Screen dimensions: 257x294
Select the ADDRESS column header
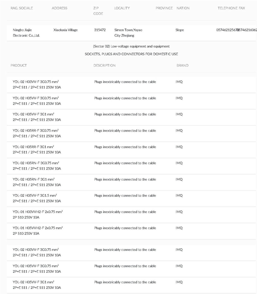pyautogui.click(x=59, y=8)
